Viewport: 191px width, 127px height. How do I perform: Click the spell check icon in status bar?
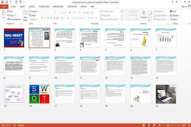tap(15, 125)
